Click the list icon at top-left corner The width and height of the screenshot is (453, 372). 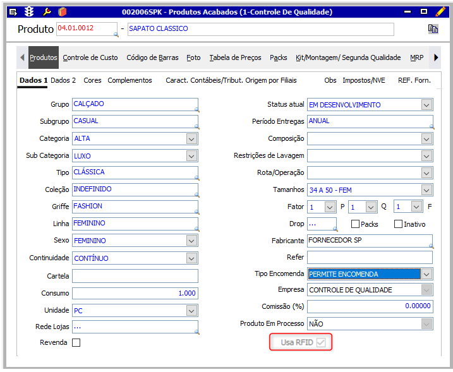[13, 11]
